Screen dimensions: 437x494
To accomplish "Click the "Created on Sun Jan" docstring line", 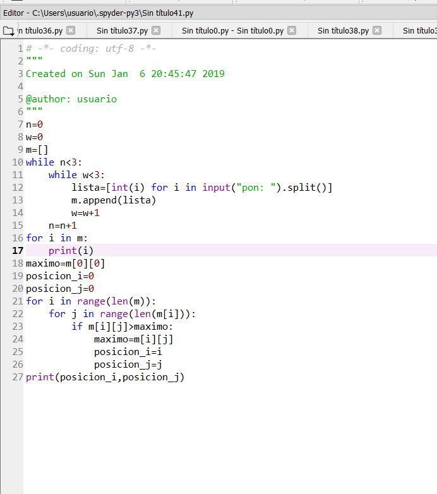I will click(x=125, y=74).
